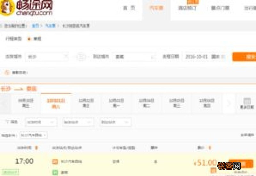This screenshot has width=256, height=176.
Task: Click the green end station icon
Action: (x=55, y=172)
